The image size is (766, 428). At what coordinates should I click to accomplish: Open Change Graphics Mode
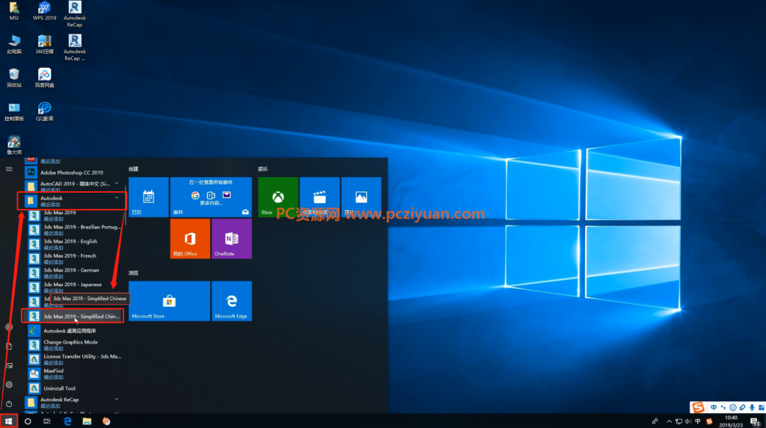tap(75, 344)
